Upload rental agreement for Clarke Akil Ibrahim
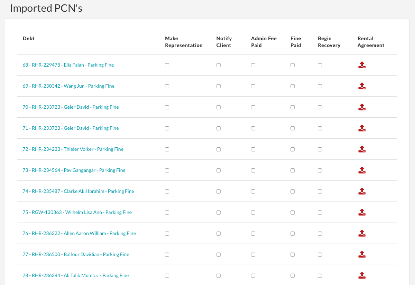The width and height of the screenshot is (415, 285). coord(362,191)
